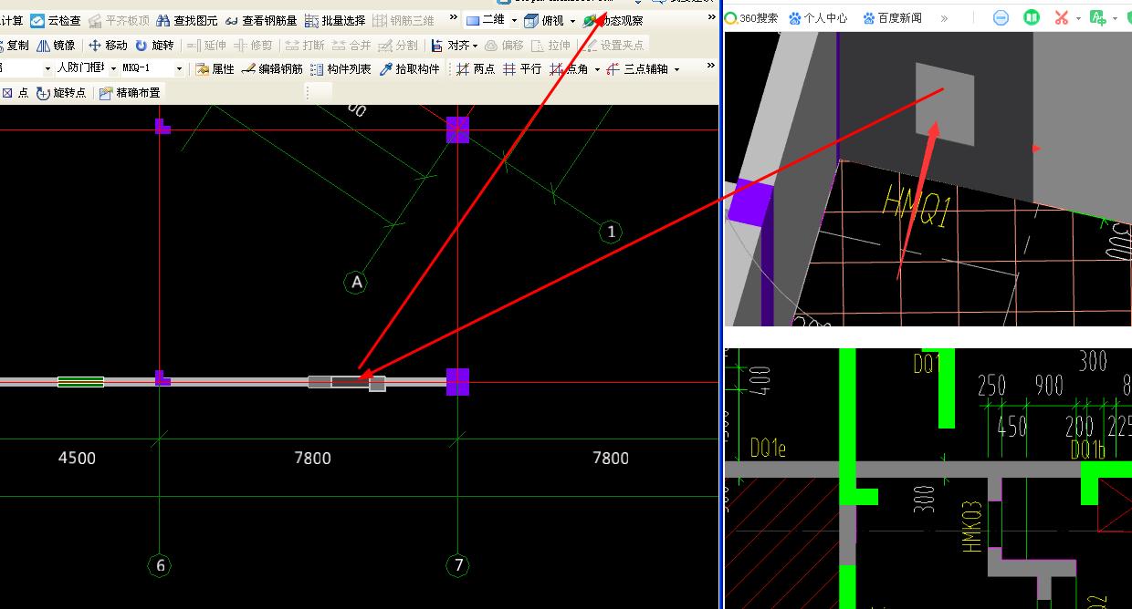This screenshot has height=609, width=1132.
Task: Click the green reading mode icon in browser
Action: tap(1031, 17)
